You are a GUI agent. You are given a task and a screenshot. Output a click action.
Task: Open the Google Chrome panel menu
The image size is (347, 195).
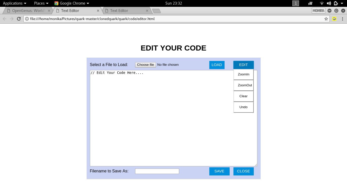pos(71,3)
